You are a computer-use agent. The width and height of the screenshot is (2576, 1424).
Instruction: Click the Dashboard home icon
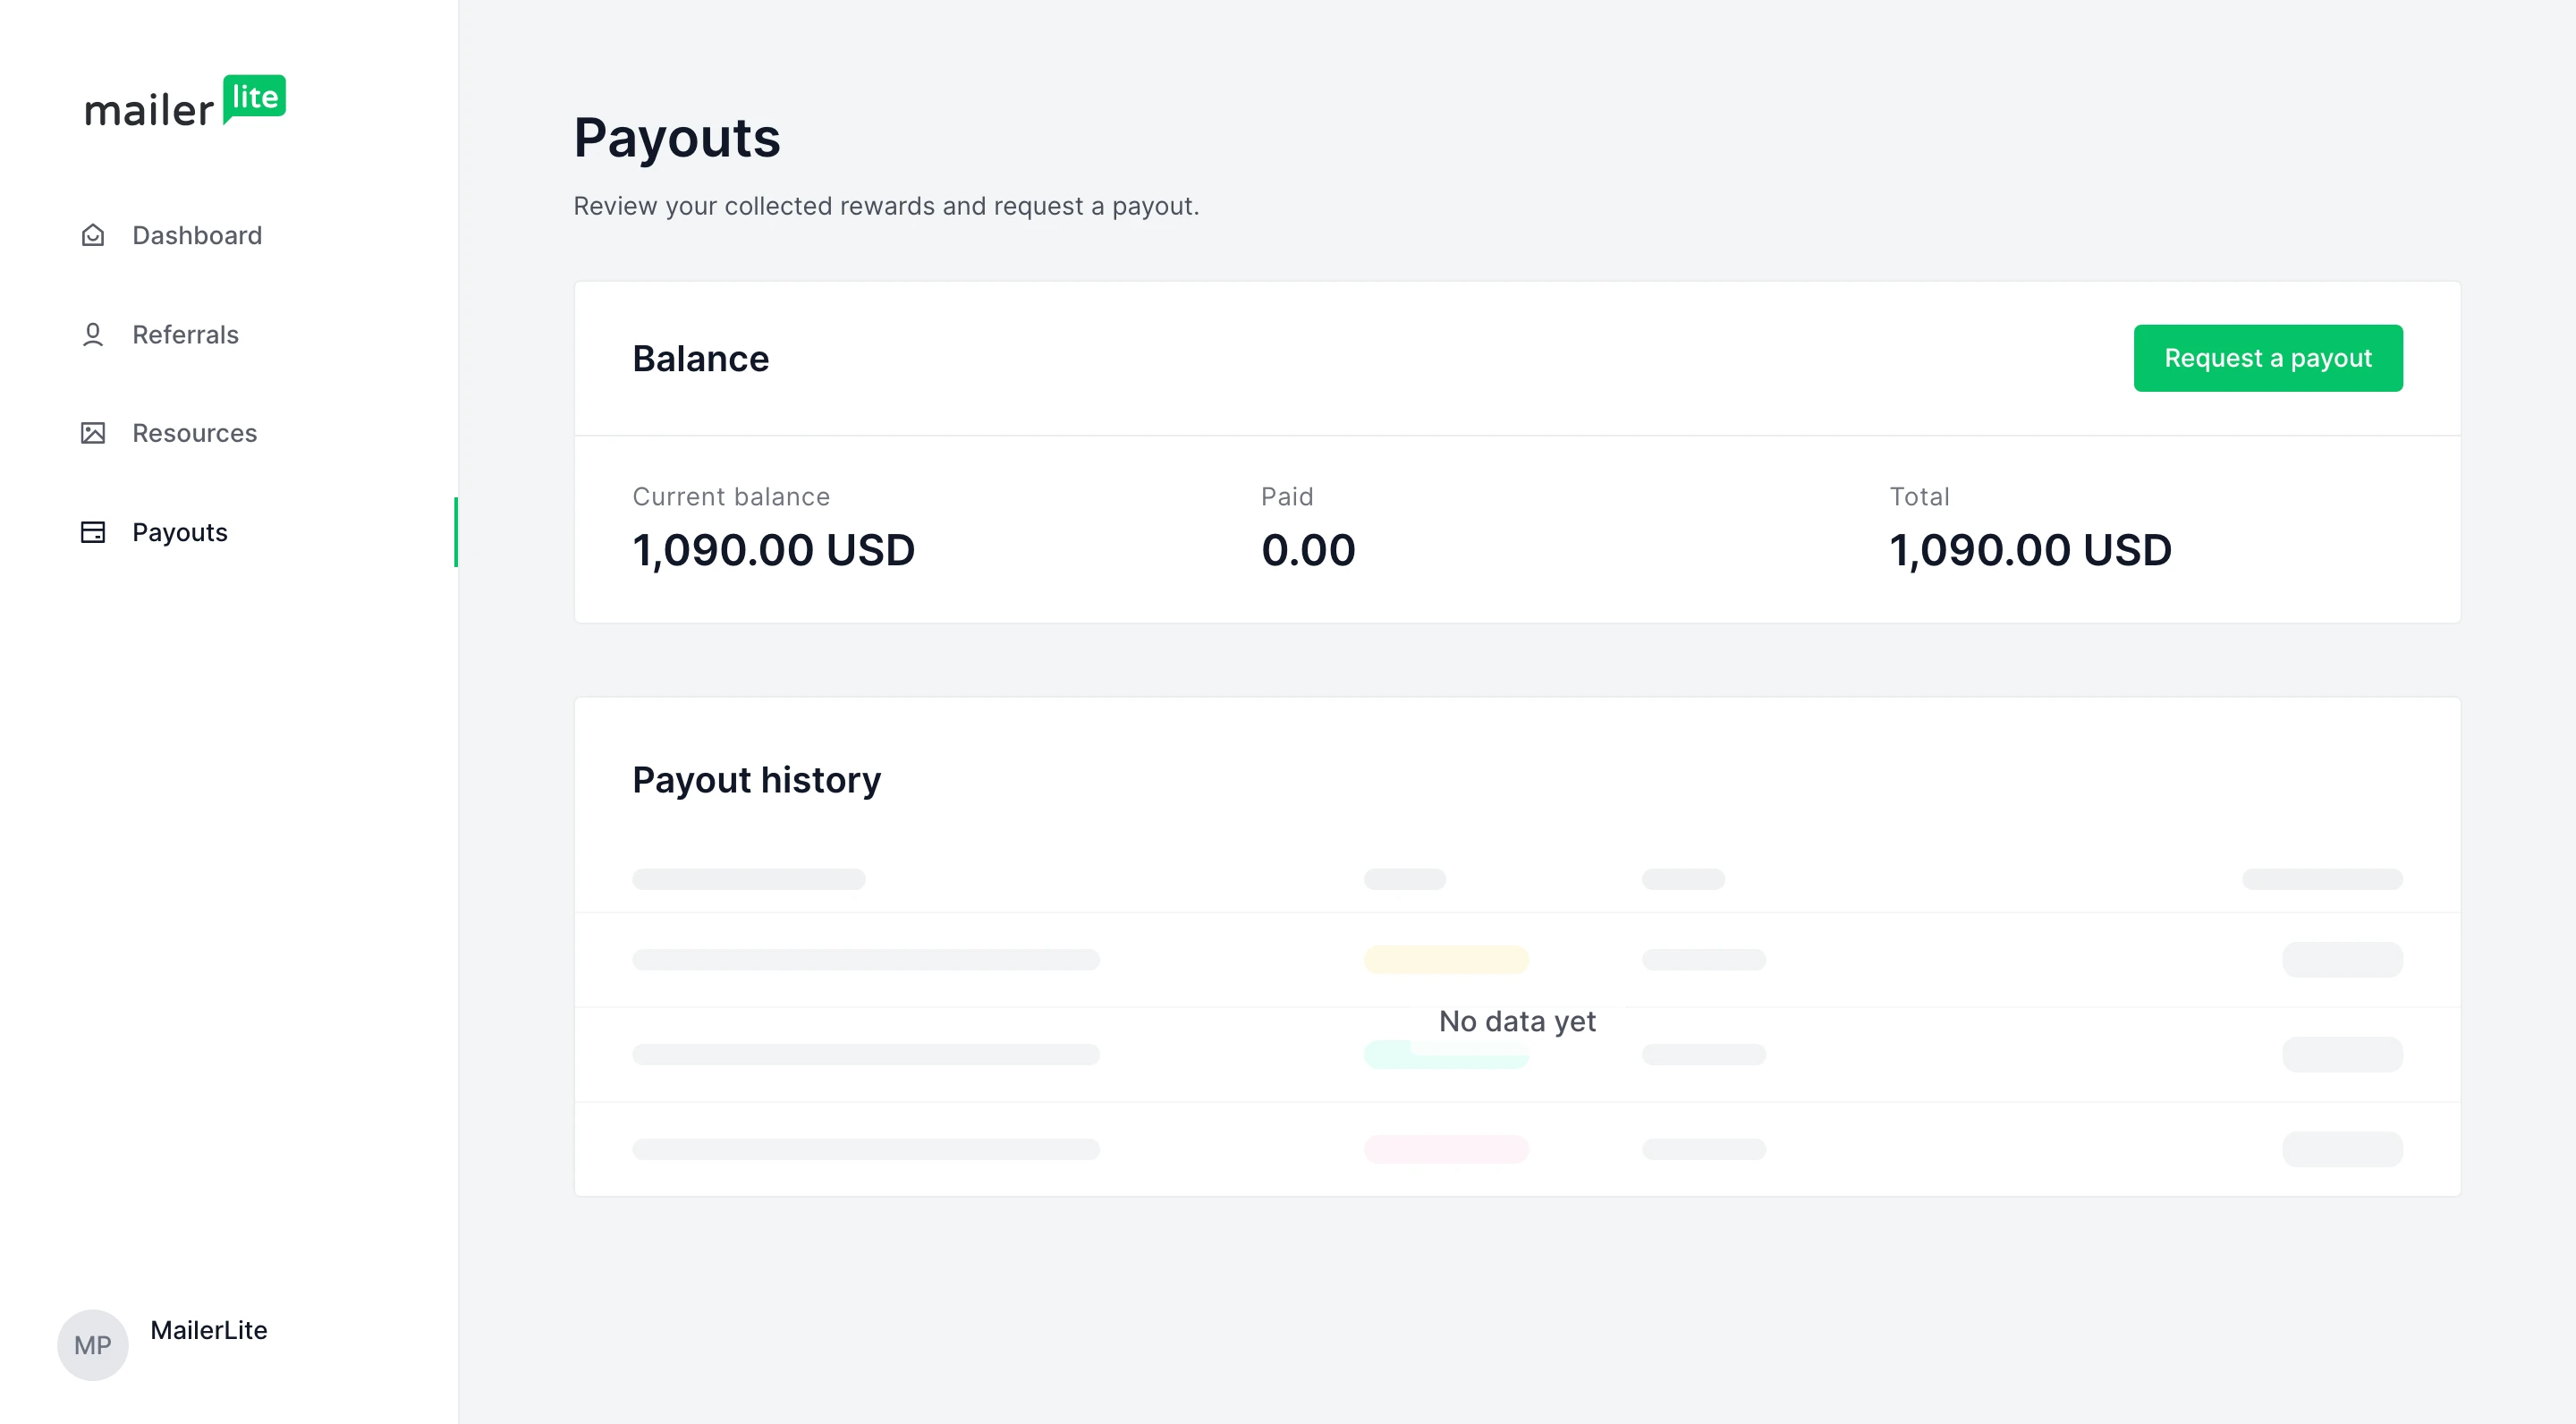tap(93, 235)
